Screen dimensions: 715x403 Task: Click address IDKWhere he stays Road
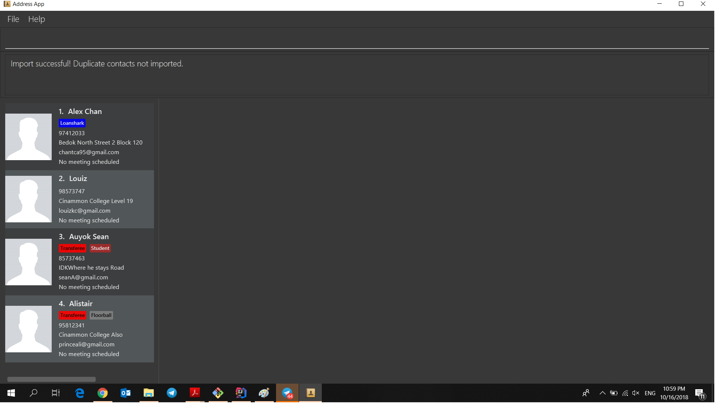[x=92, y=268]
